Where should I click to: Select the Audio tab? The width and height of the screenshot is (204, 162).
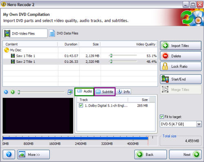click(x=84, y=91)
